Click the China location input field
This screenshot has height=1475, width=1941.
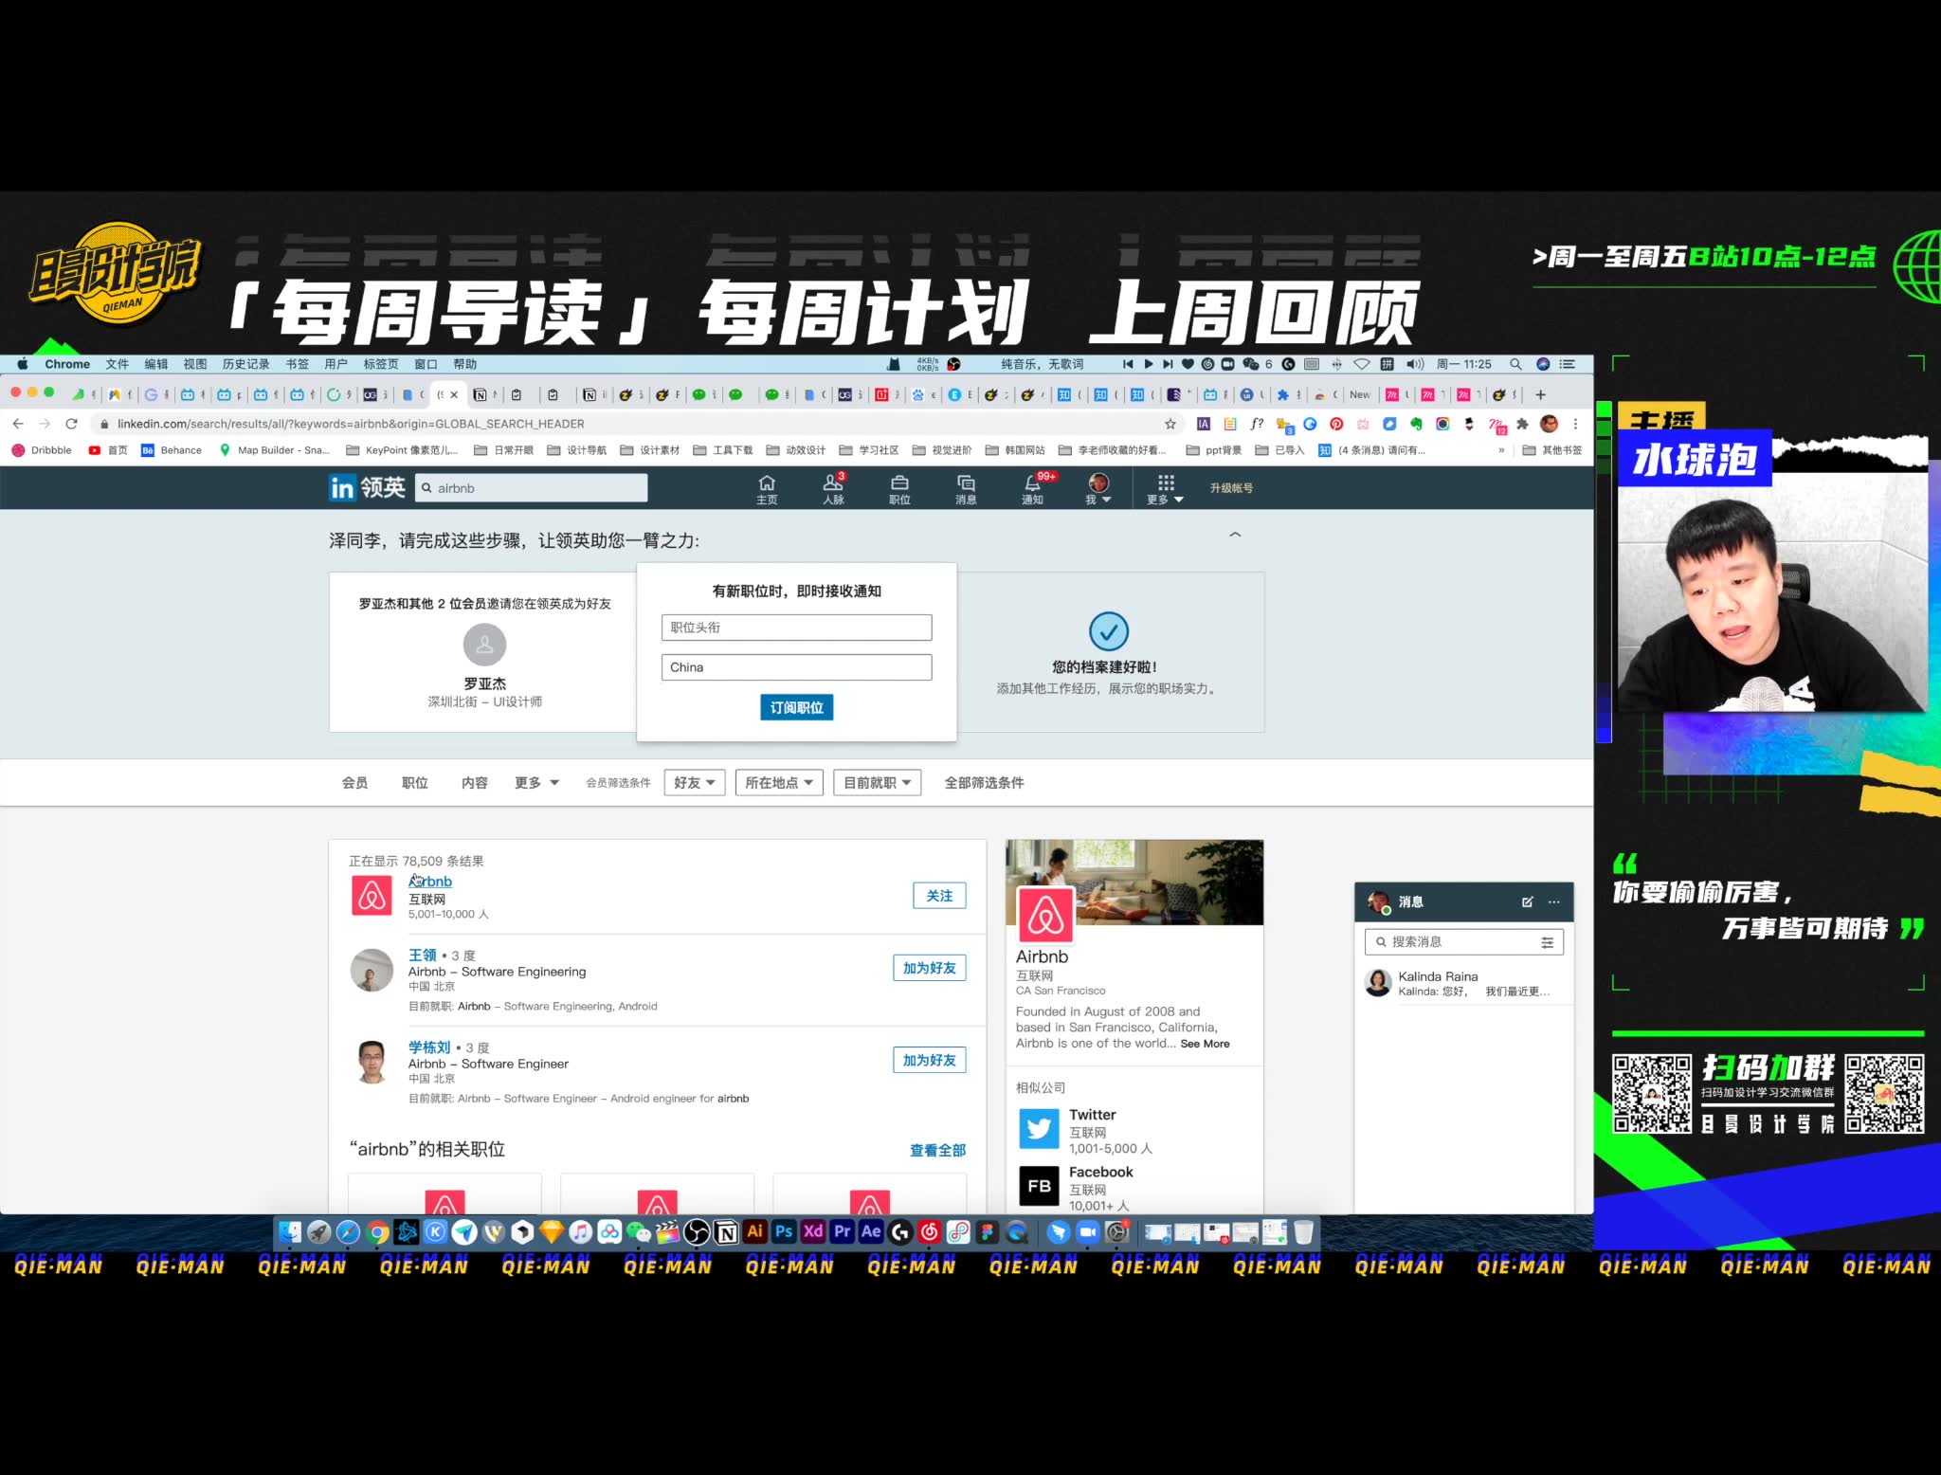(x=796, y=667)
